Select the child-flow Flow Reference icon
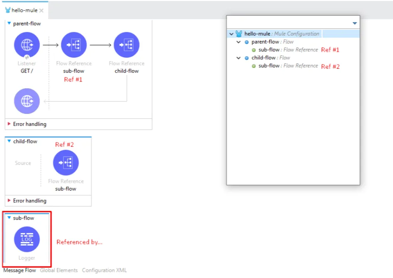The height and width of the screenshot is (278, 393). point(126,45)
